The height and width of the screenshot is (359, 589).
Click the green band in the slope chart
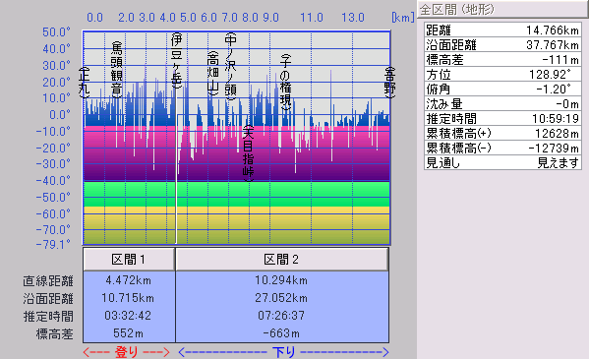pyautogui.click(x=237, y=194)
